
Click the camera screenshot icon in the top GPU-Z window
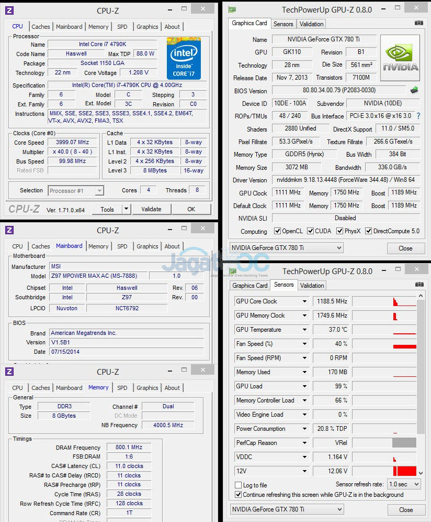tap(418, 23)
